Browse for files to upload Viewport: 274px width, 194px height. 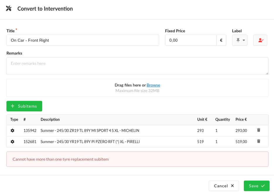point(153,85)
